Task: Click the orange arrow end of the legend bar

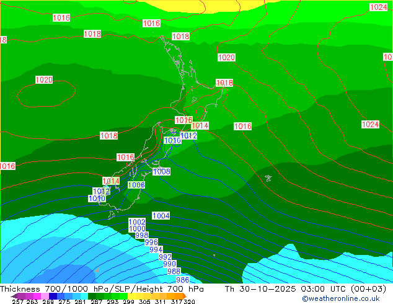Action: pos(185,296)
